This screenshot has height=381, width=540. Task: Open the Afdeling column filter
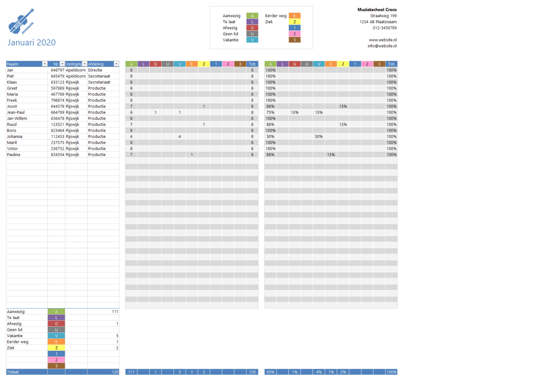pyautogui.click(x=116, y=64)
